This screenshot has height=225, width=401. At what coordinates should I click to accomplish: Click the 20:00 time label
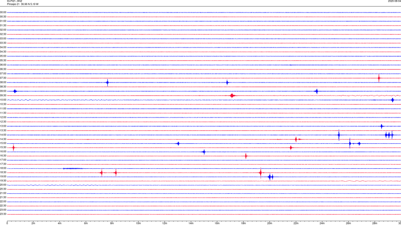(3, 185)
